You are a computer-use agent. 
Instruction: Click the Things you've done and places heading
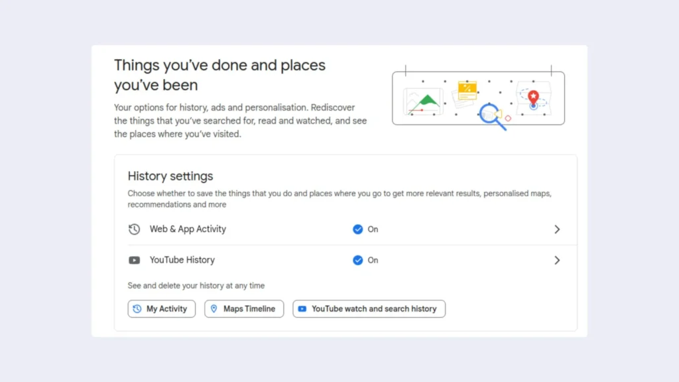click(x=219, y=65)
